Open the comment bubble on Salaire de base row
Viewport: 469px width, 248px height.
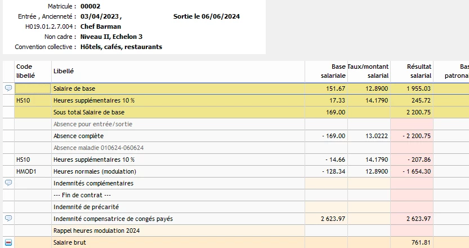pyautogui.click(x=8, y=88)
